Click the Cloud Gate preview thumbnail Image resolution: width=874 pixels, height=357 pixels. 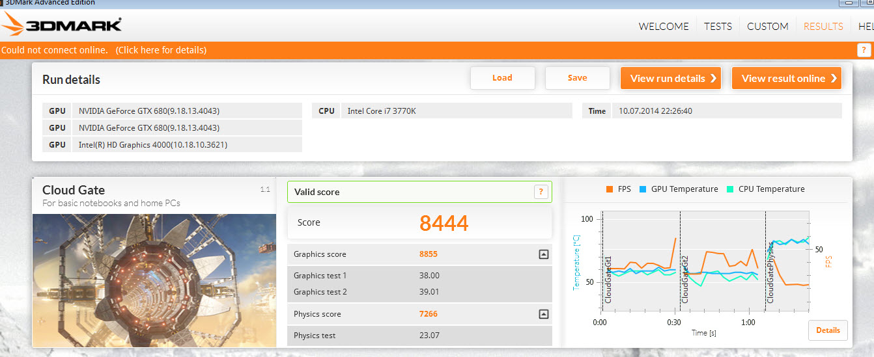click(154, 280)
